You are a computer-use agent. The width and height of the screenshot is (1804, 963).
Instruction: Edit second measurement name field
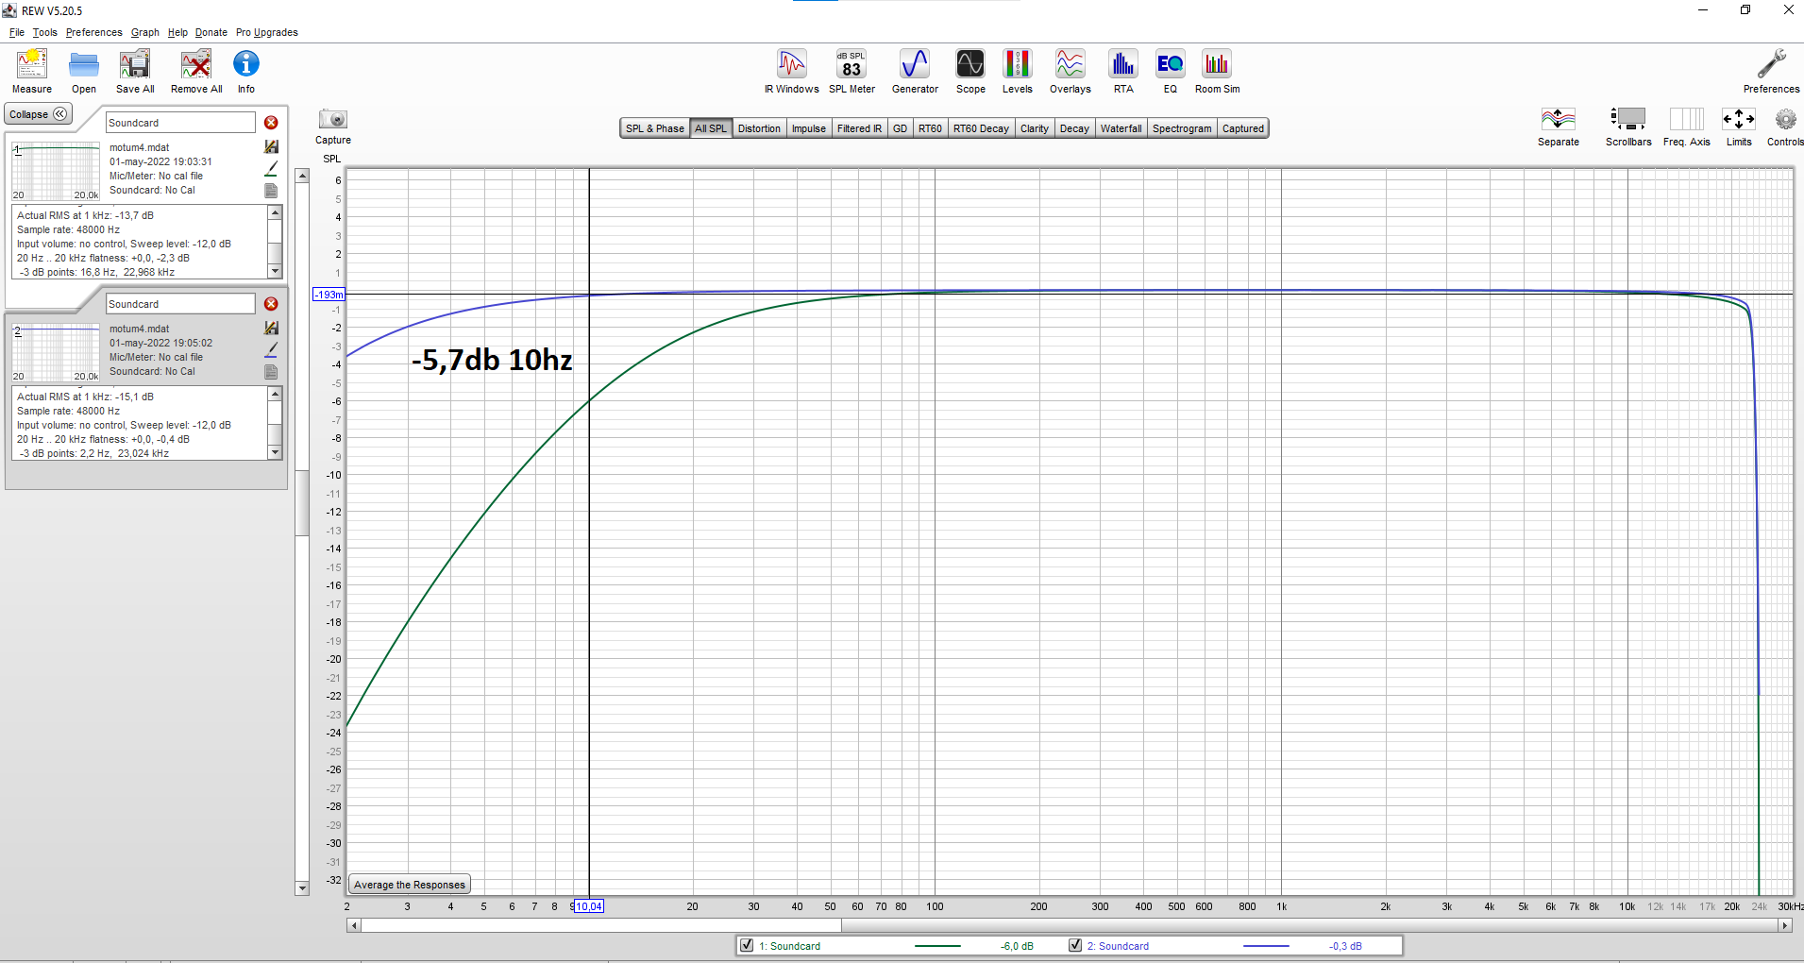tap(180, 304)
